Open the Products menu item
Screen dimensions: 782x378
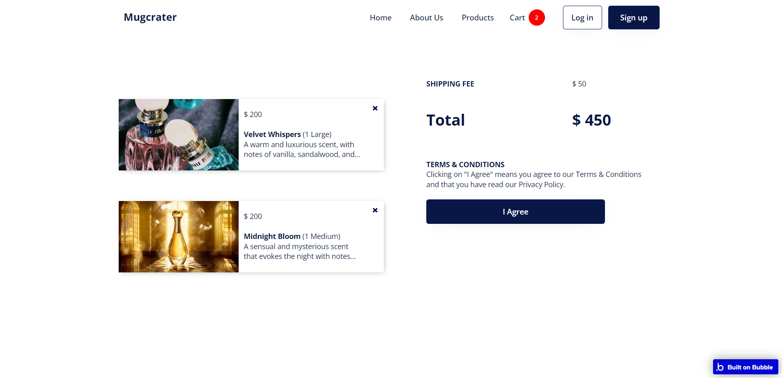tap(478, 18)
